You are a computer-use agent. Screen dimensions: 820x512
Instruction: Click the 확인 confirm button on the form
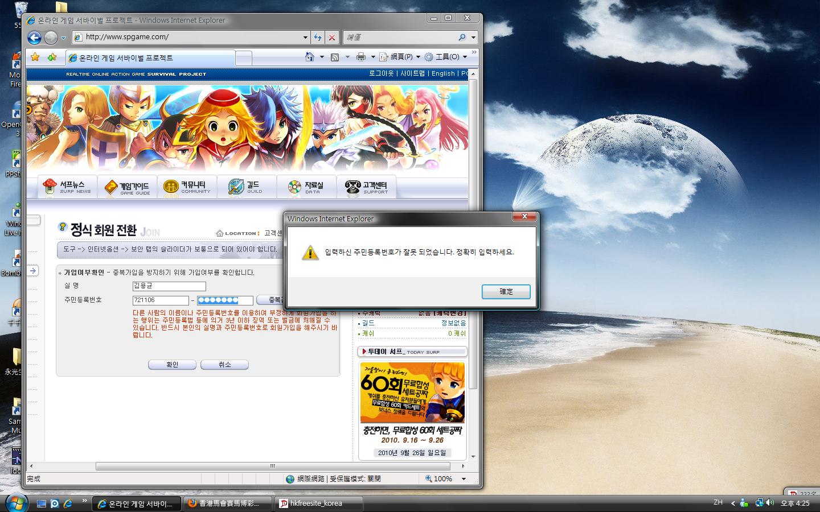tap(172, 365)
